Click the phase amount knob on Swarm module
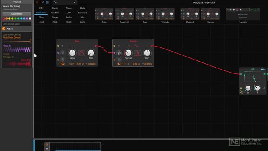268x151 pixels. [x=119, y=53]
